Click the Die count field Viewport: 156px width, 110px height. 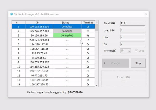[x=133, y=44]
